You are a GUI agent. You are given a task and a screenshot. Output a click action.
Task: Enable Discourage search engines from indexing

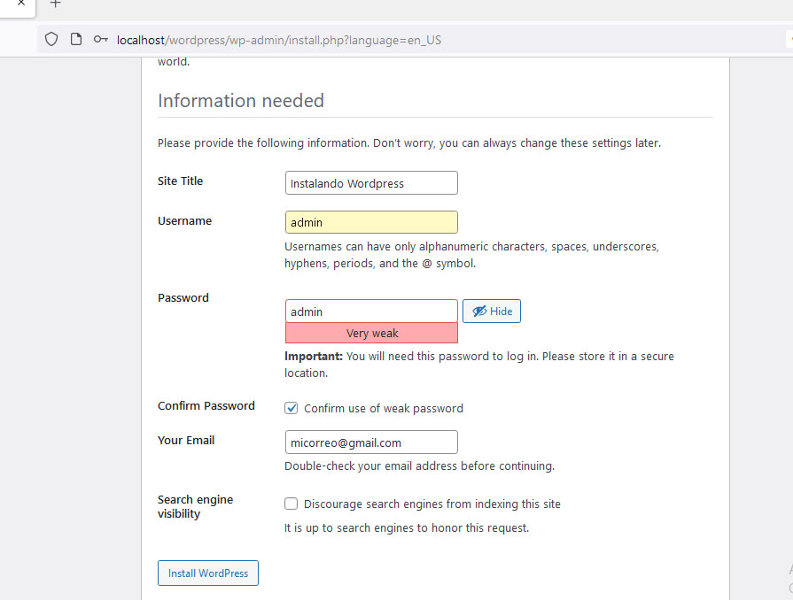291,504
